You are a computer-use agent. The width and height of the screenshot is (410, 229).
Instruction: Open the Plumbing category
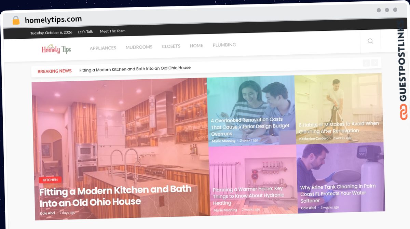point(224,45)
